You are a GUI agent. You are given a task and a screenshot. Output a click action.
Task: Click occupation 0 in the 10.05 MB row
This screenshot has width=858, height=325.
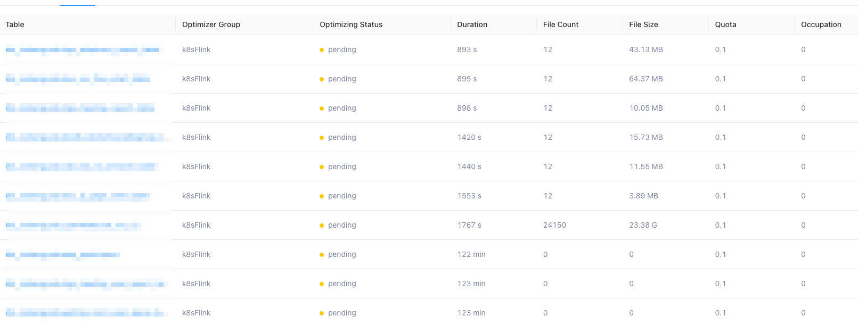click(x=803, y=108)
